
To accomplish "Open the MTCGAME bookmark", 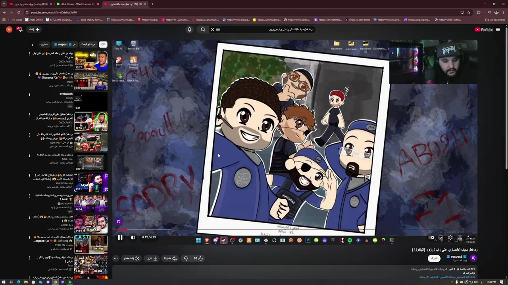I will [59, 20].
